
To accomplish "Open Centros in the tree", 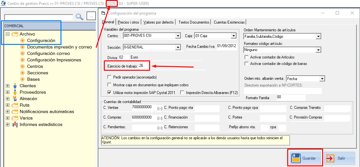I will 35,66.
